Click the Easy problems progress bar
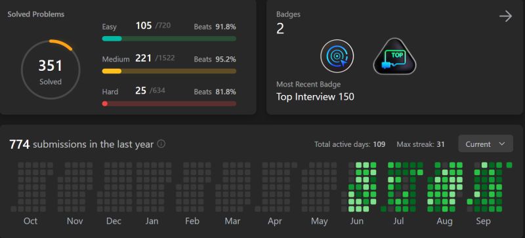 coord(169,39)
